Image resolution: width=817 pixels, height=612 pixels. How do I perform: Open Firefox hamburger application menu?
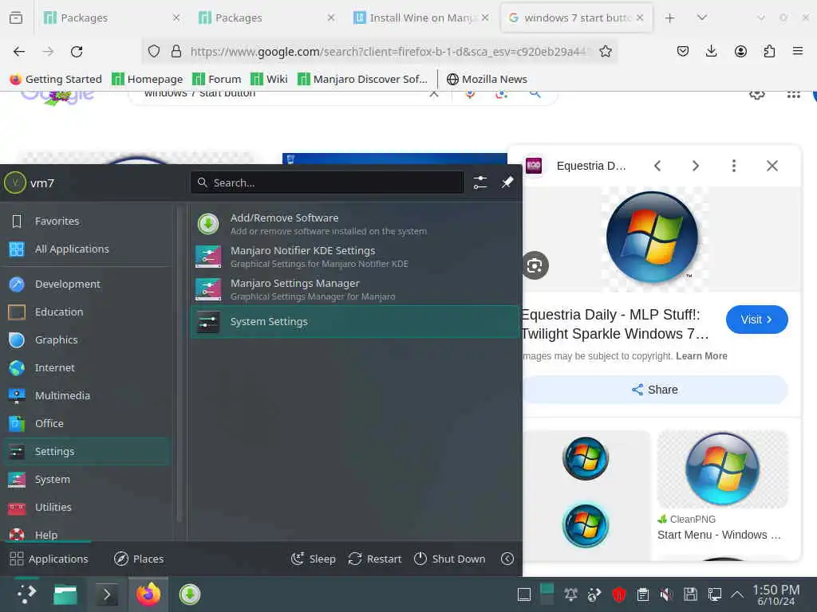click(798, 52)
